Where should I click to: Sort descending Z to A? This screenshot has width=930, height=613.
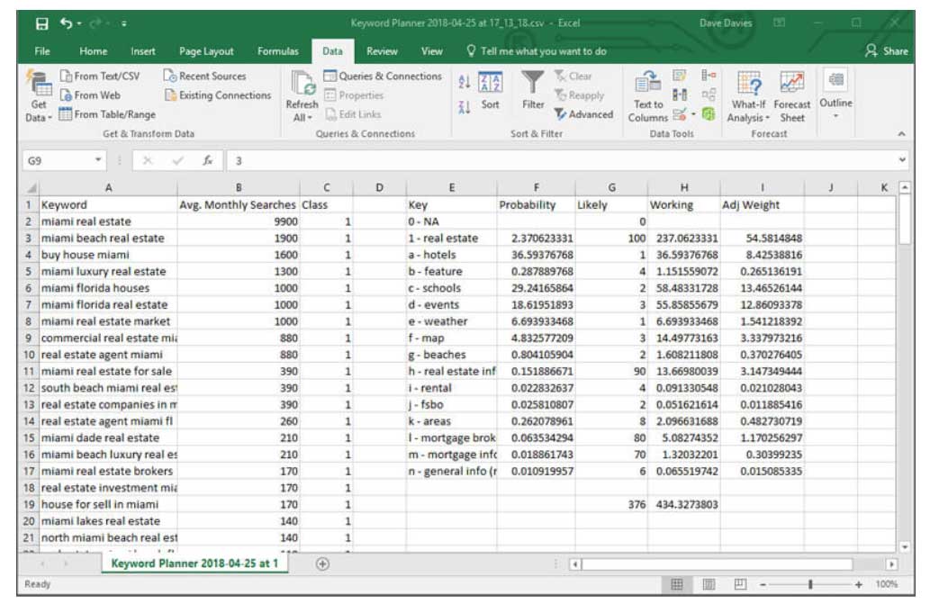click(465, 107)
